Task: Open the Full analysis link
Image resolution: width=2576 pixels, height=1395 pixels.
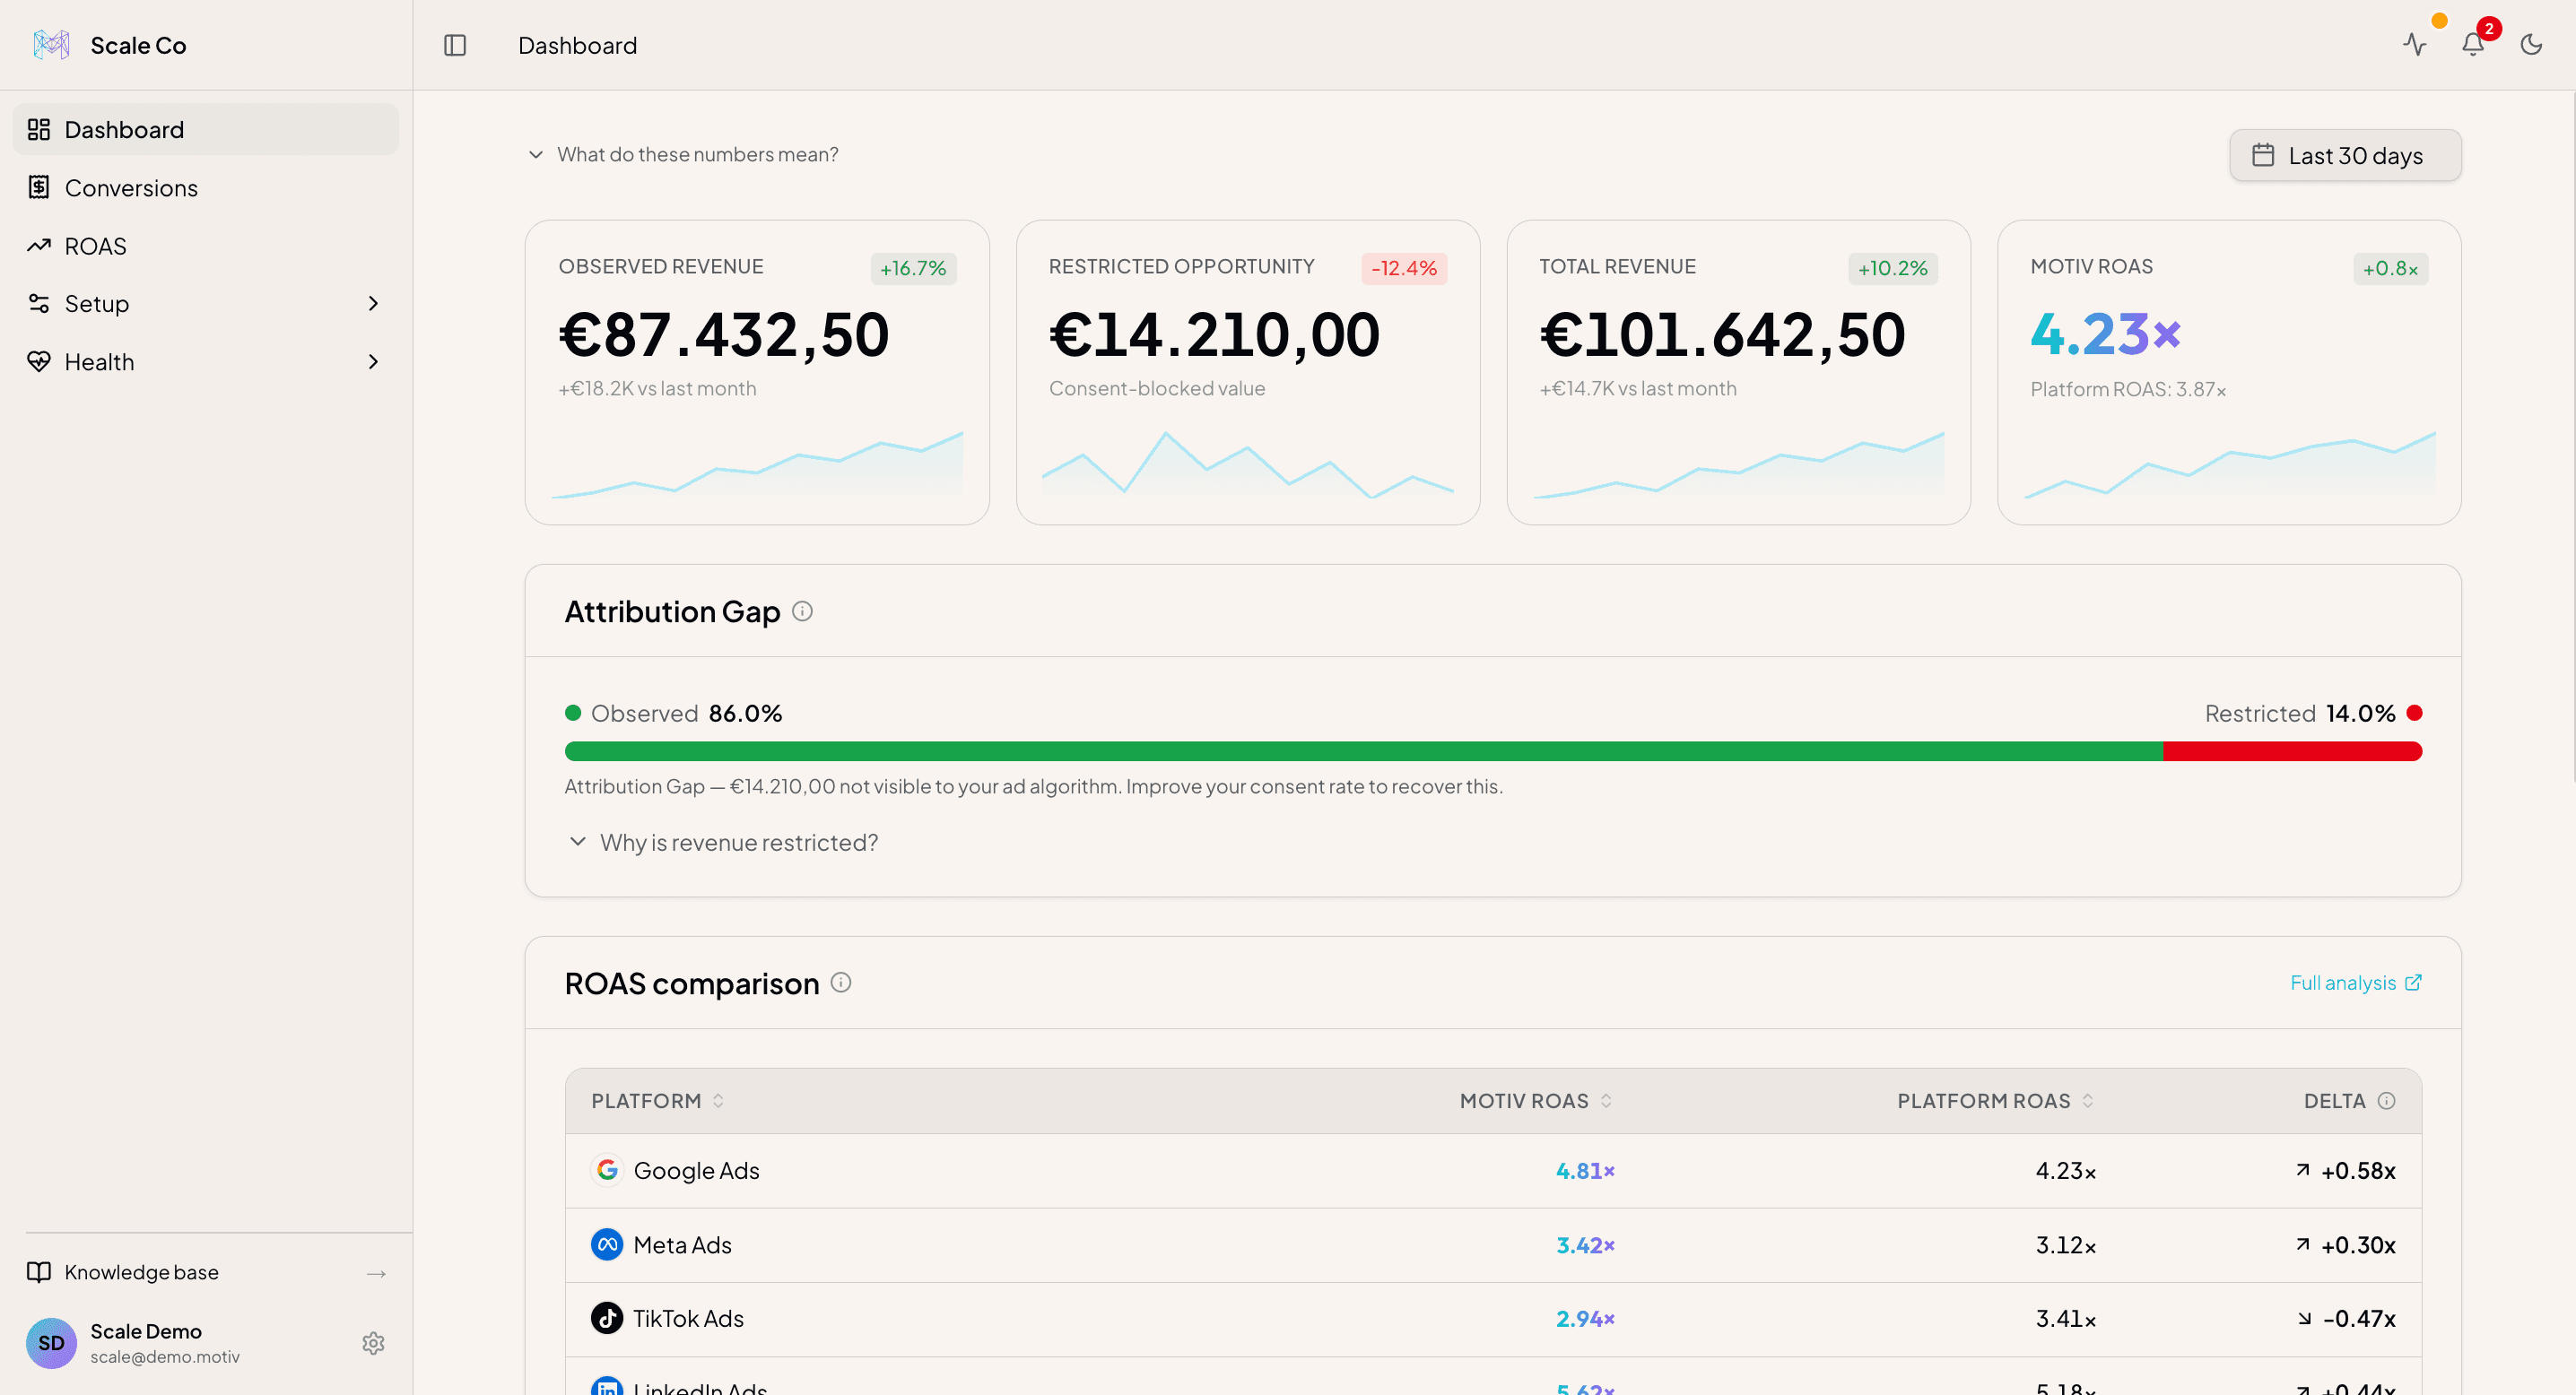Action: coord(2355,983)
